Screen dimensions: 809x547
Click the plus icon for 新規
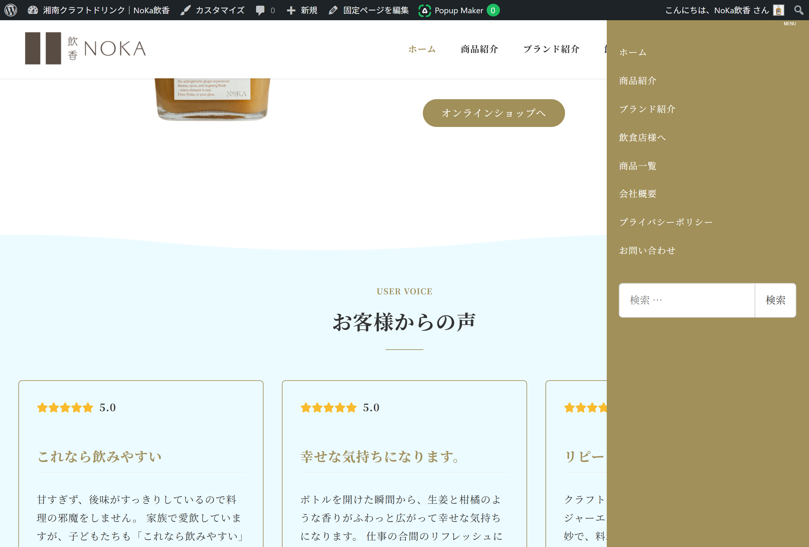point(291,10)
